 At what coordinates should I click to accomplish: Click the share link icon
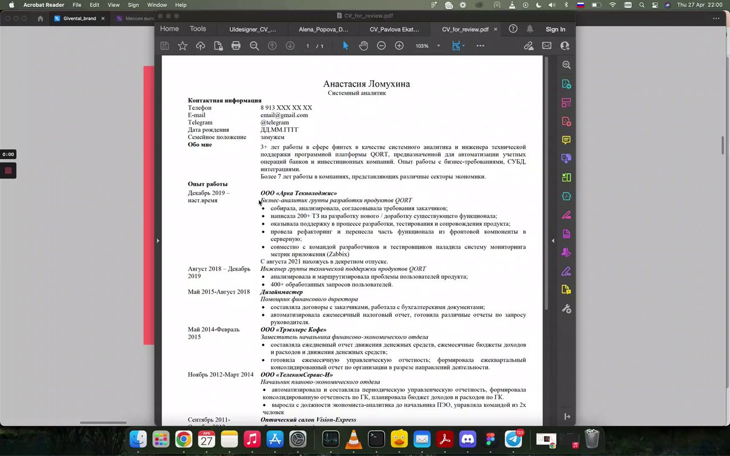(x=529, y=46)
